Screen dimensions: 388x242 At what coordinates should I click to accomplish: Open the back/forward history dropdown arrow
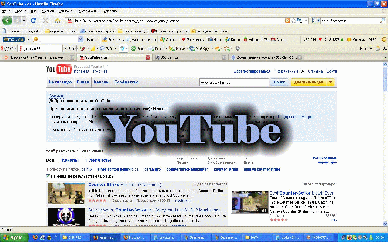(24, 21)
